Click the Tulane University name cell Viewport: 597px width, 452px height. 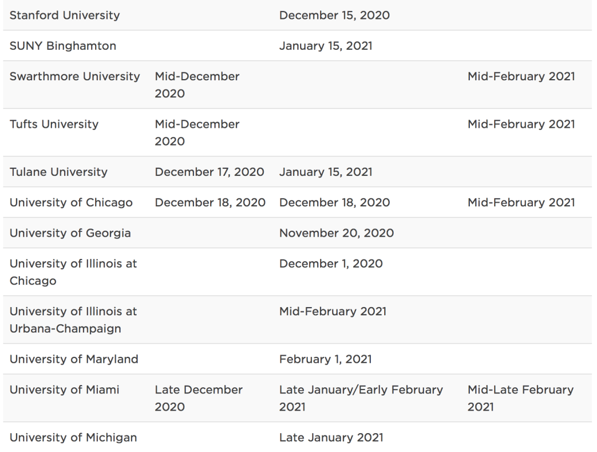[59, 172]
